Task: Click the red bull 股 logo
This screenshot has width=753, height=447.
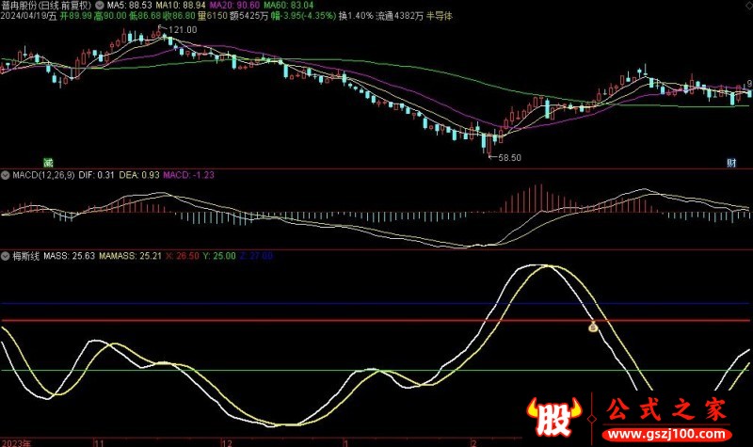Action: click(x=548, y=416)
